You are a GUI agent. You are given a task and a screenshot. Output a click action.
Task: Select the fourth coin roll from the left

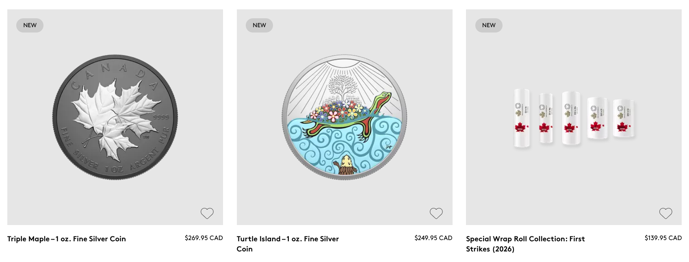597,118
